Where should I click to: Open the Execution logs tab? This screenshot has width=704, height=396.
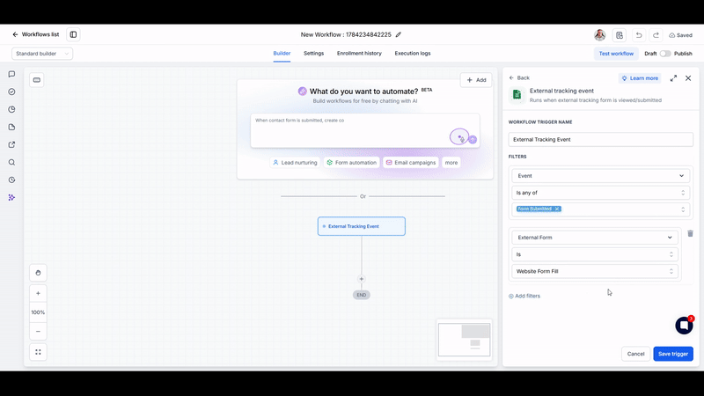[x=413, y=54]
